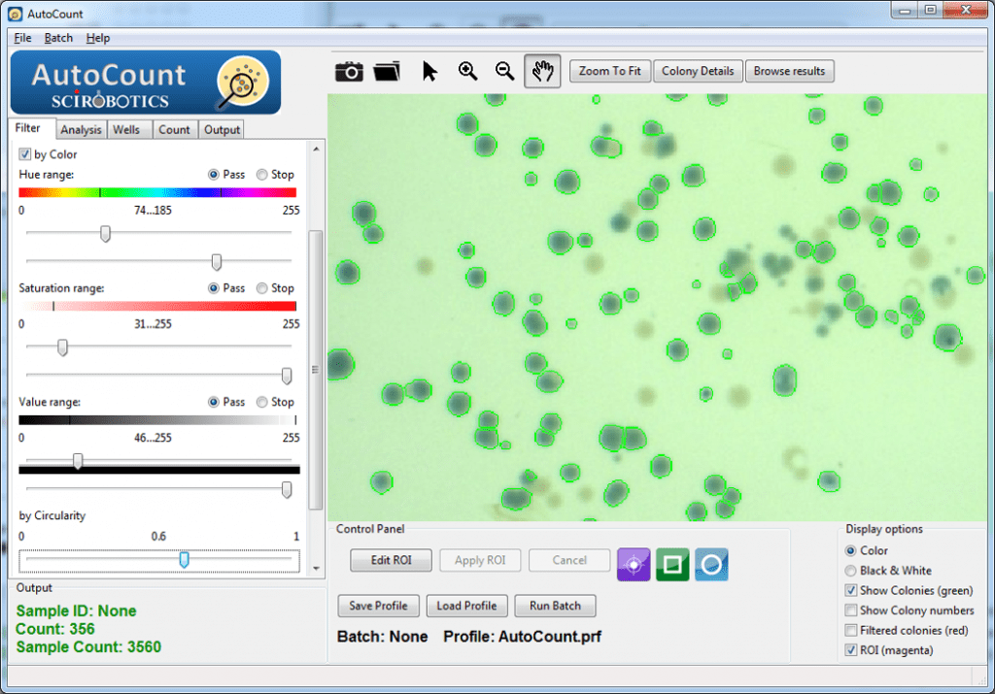Open image folder icon in toolbar
This screenshot has width=995, height=694.
click(386, 72)
